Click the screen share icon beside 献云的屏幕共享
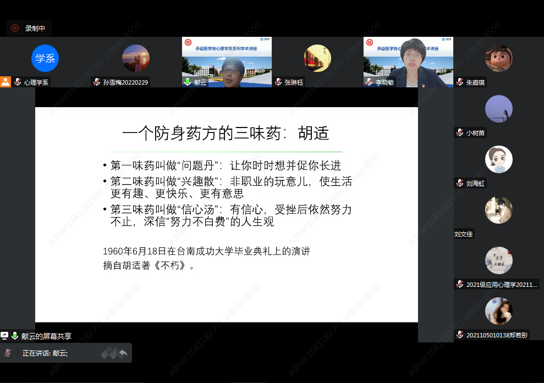544x383 pixels. coord(5,336)
